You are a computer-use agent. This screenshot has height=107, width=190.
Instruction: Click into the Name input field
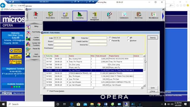click(63, 45)
